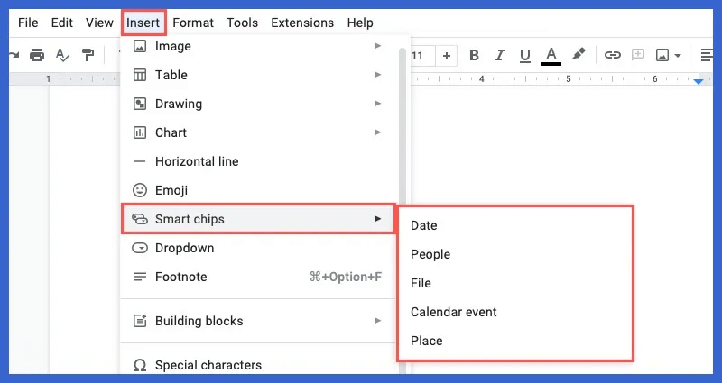The height and width of the screenshot is (383, 722).
Task: Choose Place smart chip
Action: click(515, 341)
